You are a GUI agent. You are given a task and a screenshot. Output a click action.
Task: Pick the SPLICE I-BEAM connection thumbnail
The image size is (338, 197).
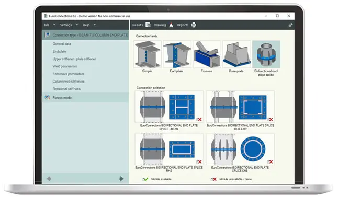(x=169, y=107)
